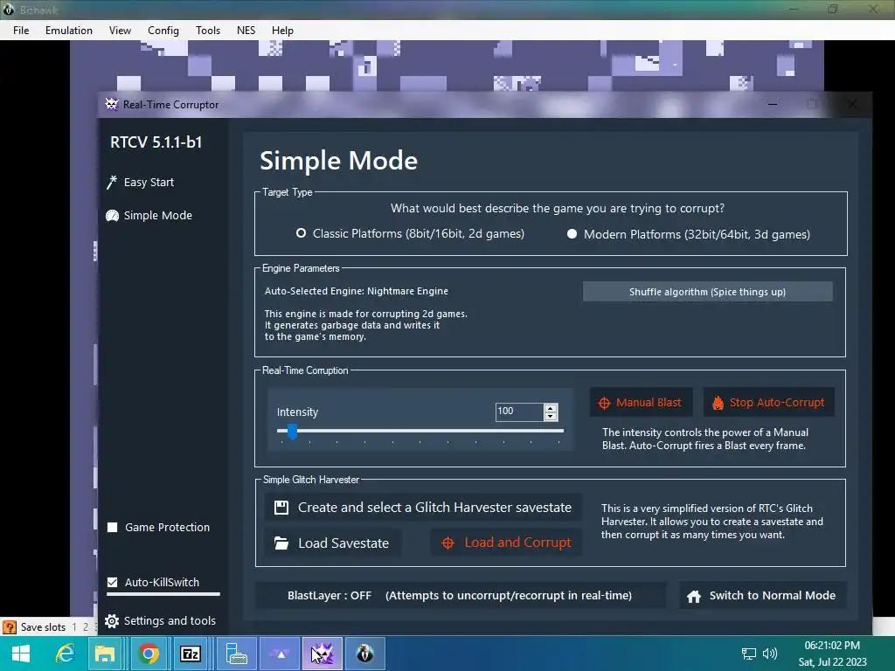Select Modern Platforms radio option
The width and height of the screenshot is (895, 671).
(572, 234)
